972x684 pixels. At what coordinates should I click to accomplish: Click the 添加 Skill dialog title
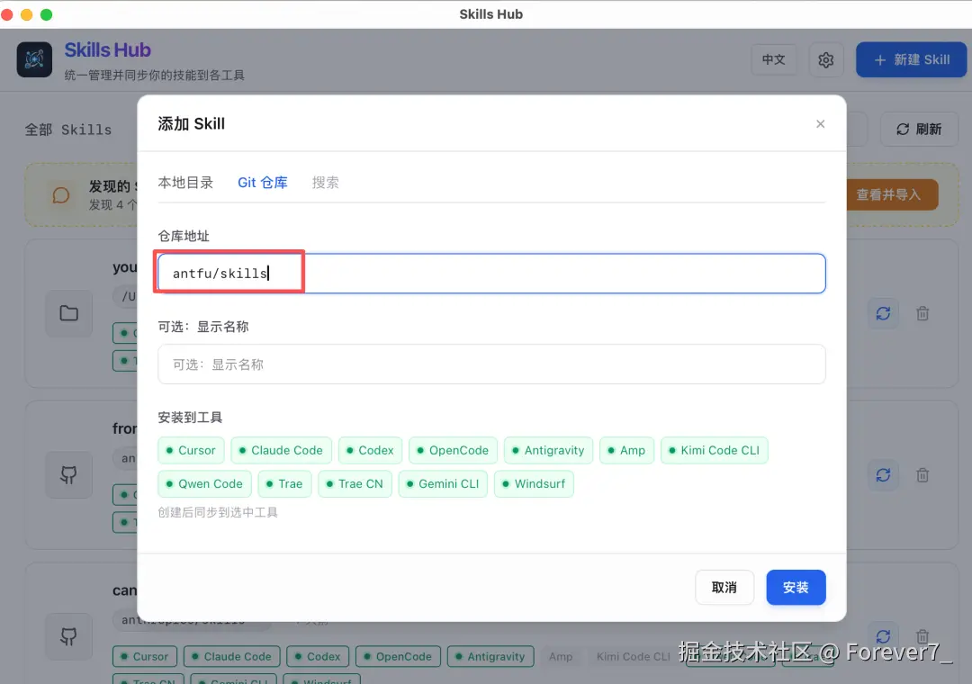click(x=191, y=124)
